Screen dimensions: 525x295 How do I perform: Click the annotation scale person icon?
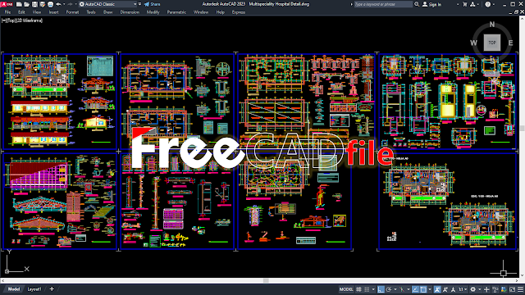pos(453,289)
